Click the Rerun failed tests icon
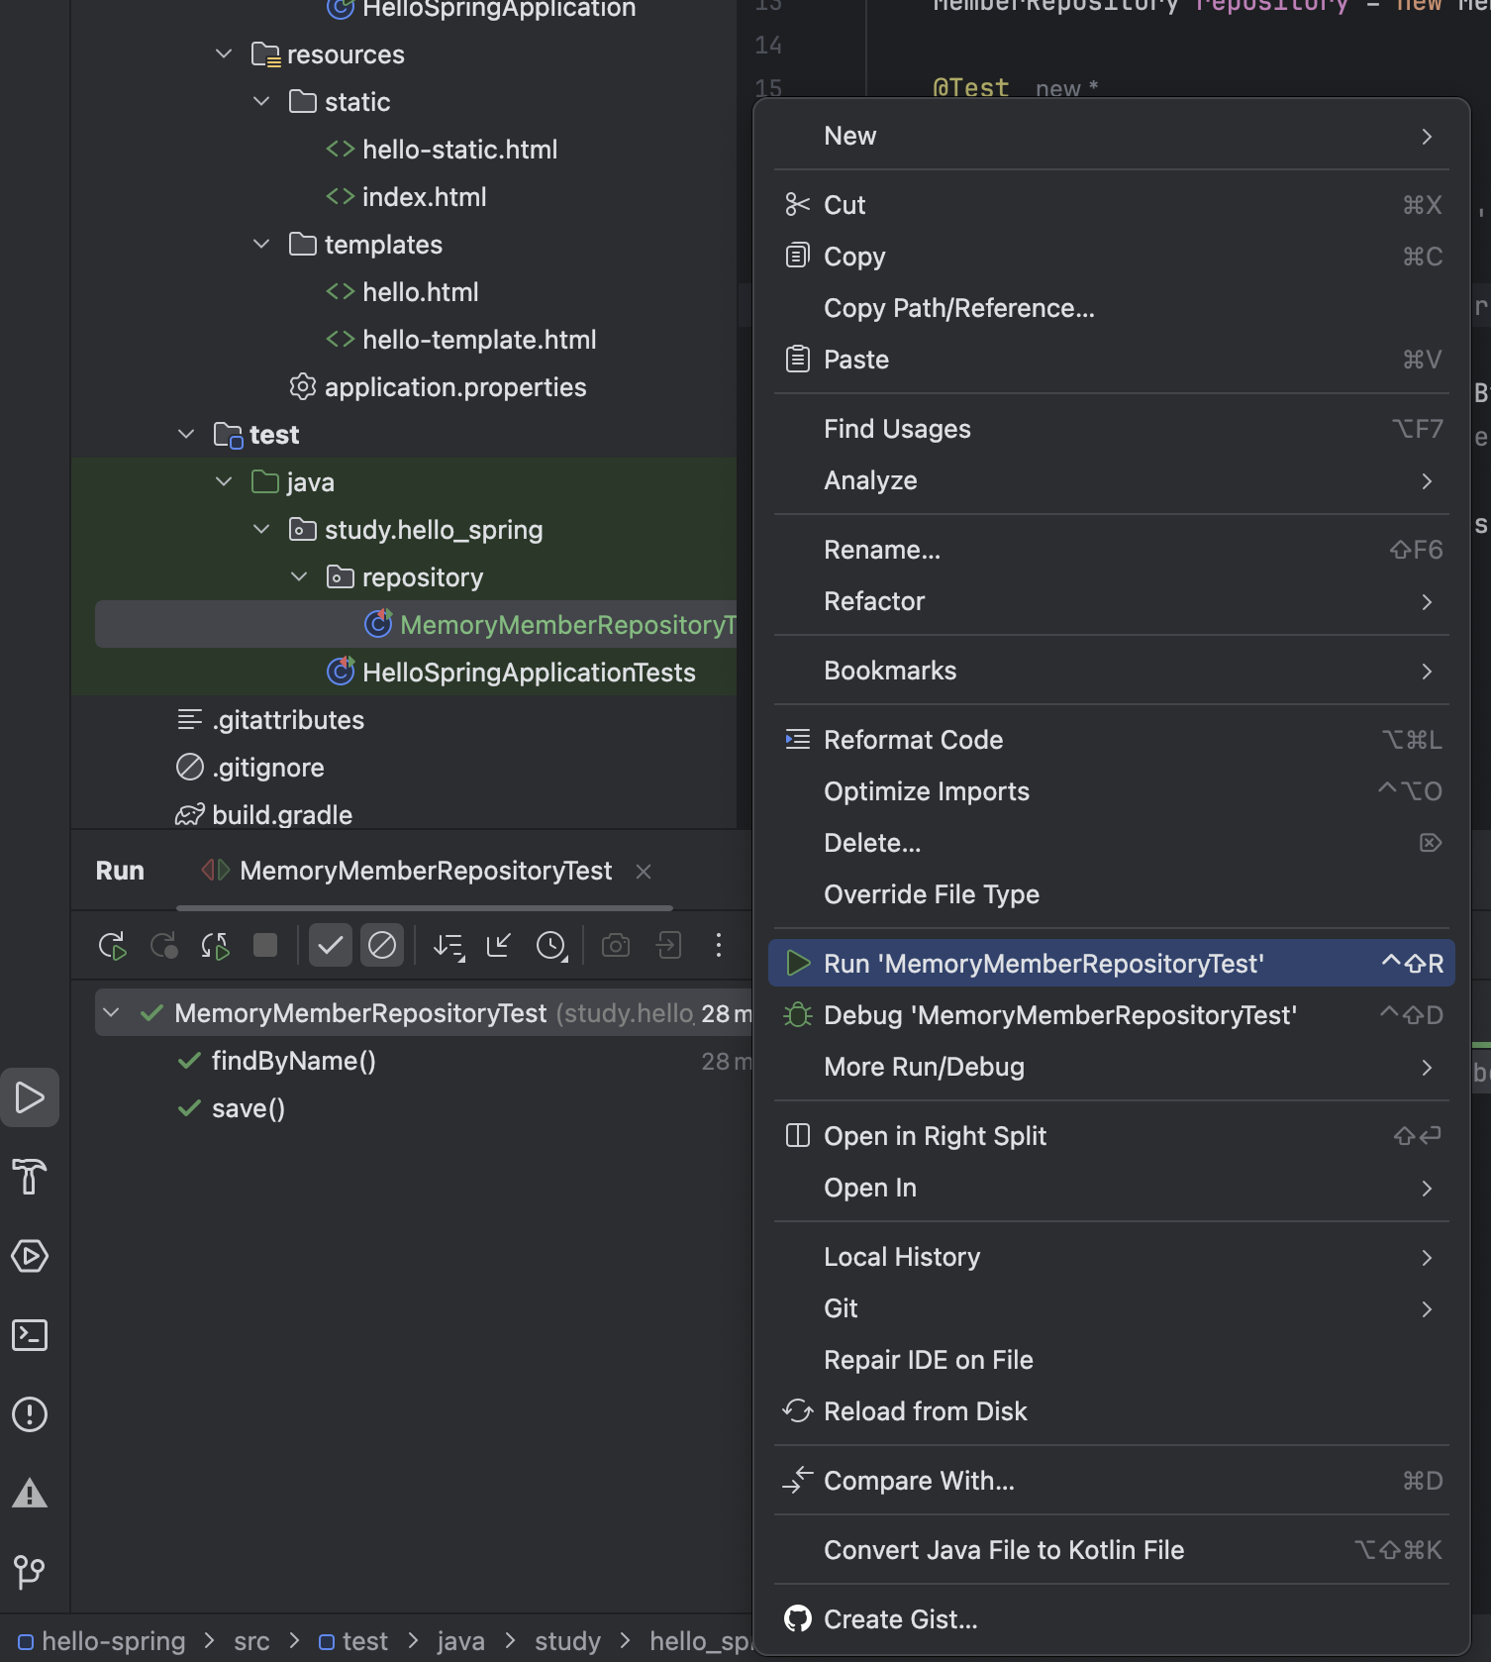Screen dimensions: 1491x1662 164,946
